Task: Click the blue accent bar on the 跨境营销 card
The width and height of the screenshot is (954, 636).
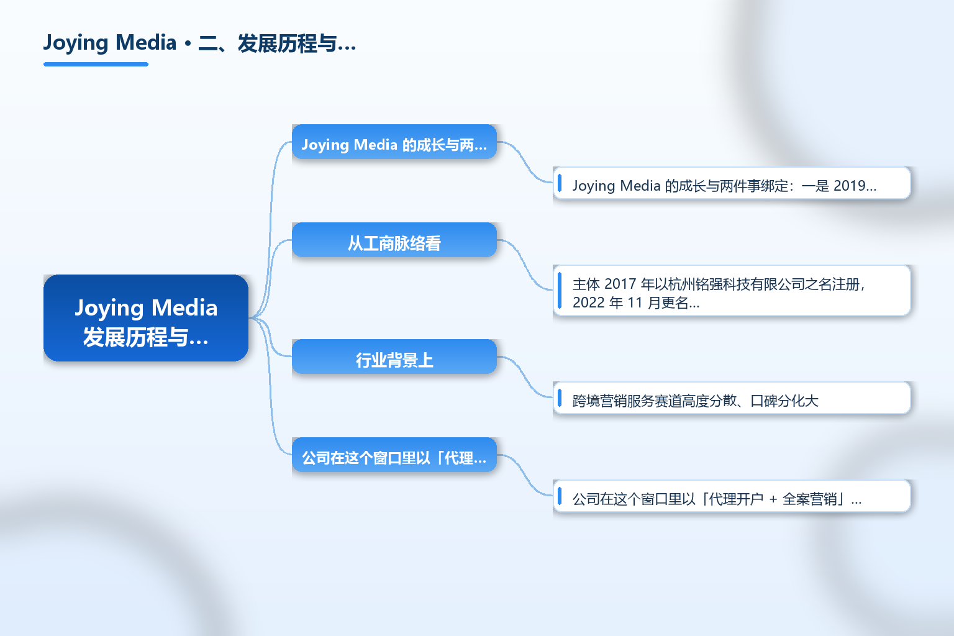Action: tap(560, 398)
